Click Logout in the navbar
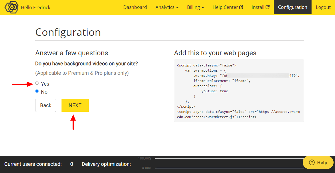Screen dimensions: 335x173 tap(323, 7)
